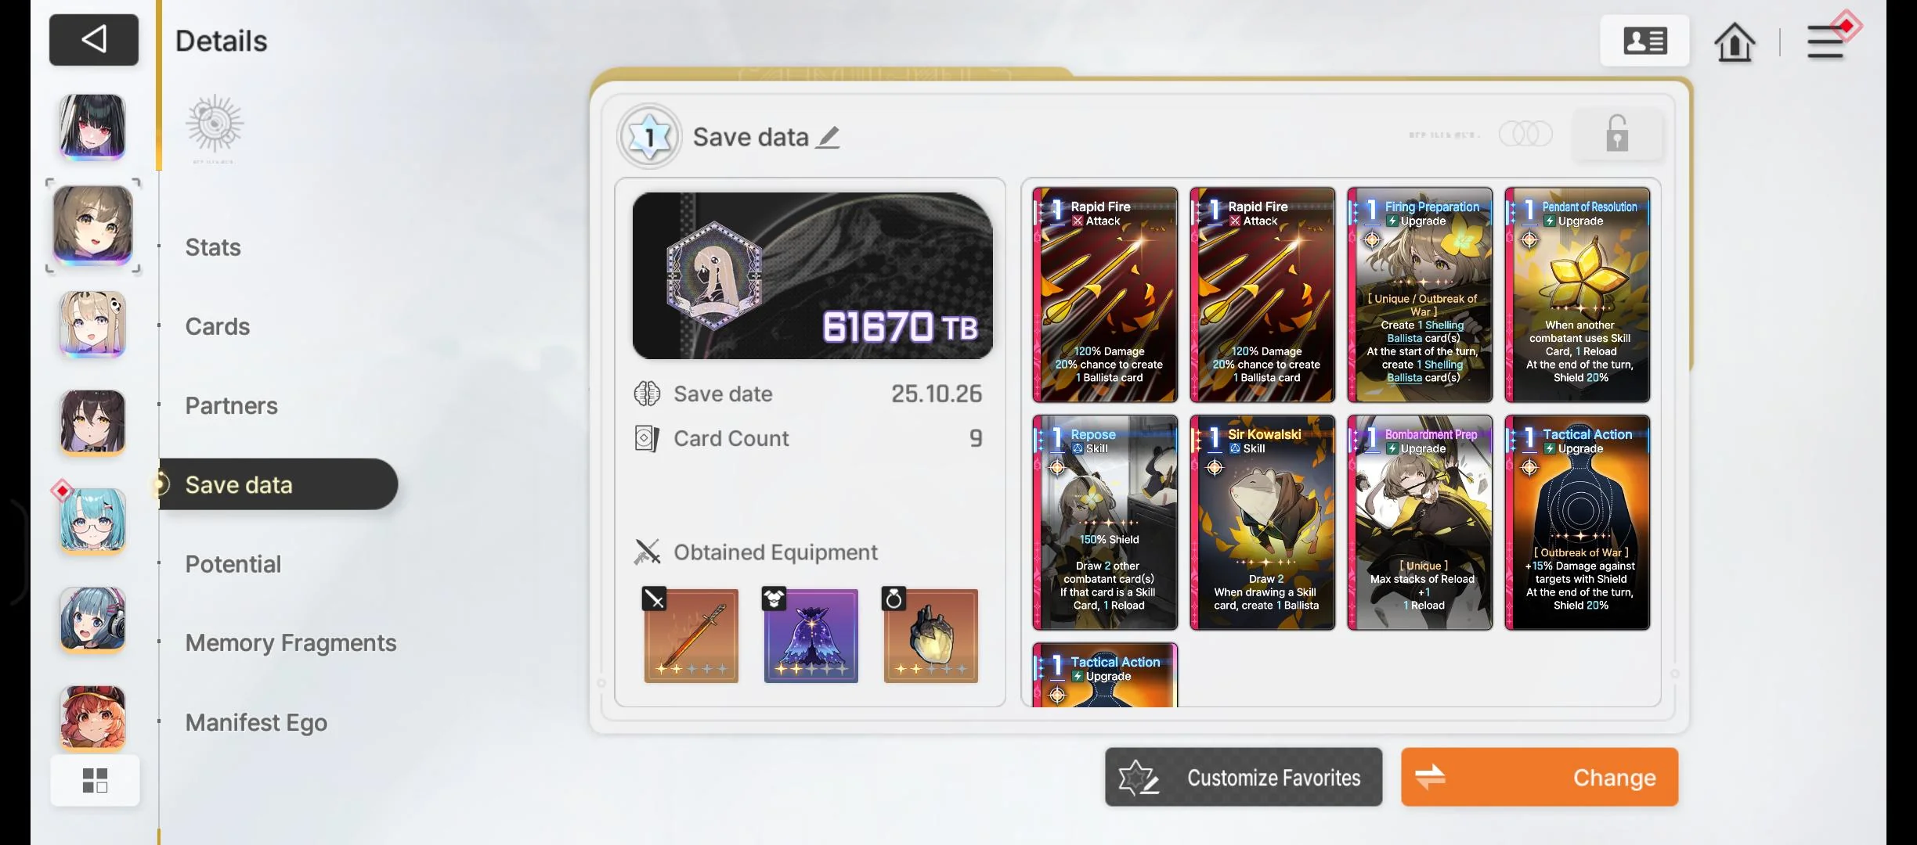Edit the Save data name pencil
The width and height of the screenshot is (1917, 845).
tap(829, 137)
